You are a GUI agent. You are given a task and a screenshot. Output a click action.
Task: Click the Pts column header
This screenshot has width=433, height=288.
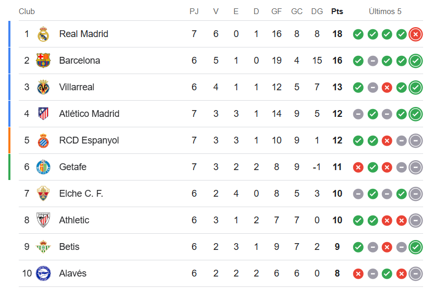click(337, 11)
